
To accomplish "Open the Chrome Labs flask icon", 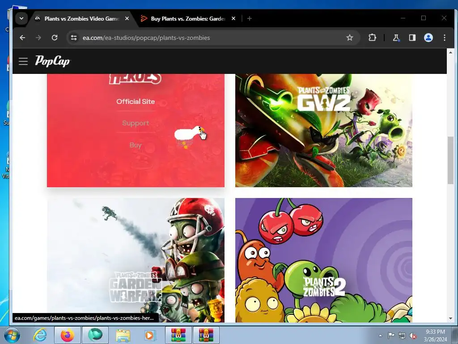I will coord(396,38).
